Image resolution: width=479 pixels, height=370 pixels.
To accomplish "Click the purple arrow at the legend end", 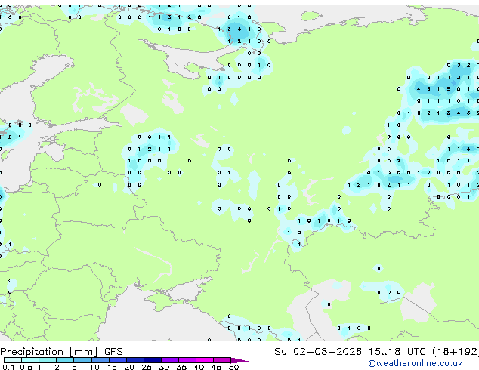I will coord(239,360).
